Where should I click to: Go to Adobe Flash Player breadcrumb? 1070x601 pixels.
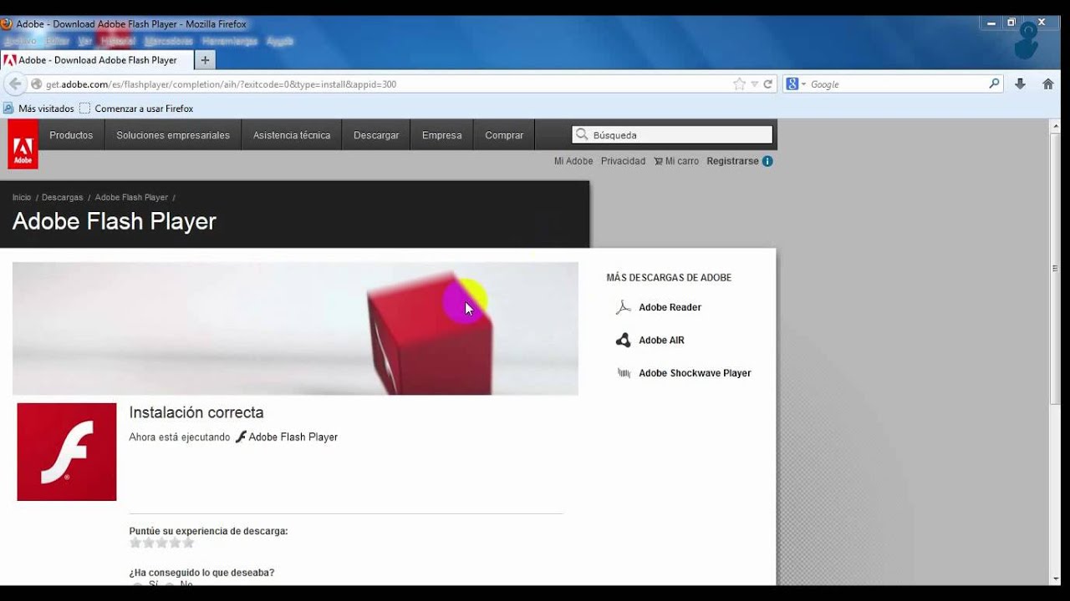pyautogui.click(x=131, y=198)
